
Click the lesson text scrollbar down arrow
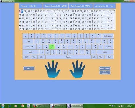115,29
